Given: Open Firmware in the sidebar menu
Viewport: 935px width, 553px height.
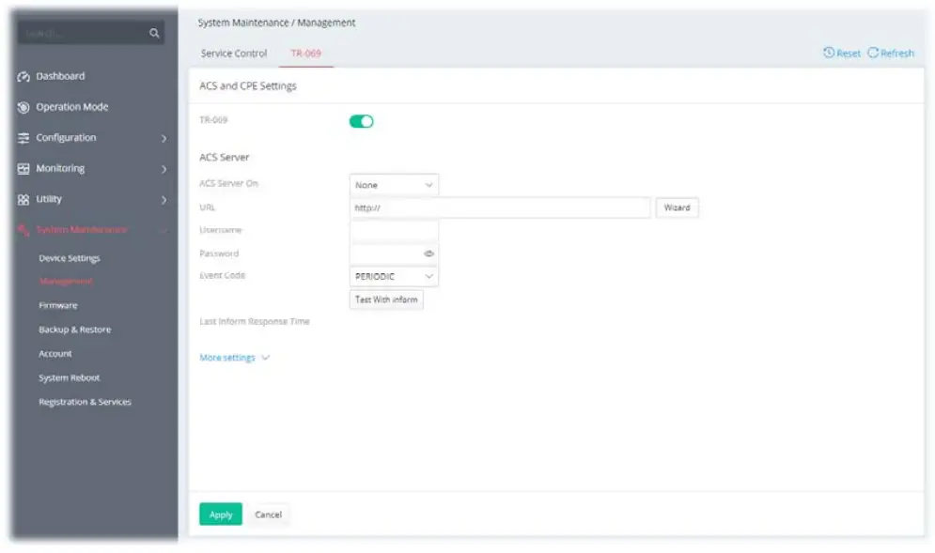Looking at the screenshot, I should click(x=58, y=305).
